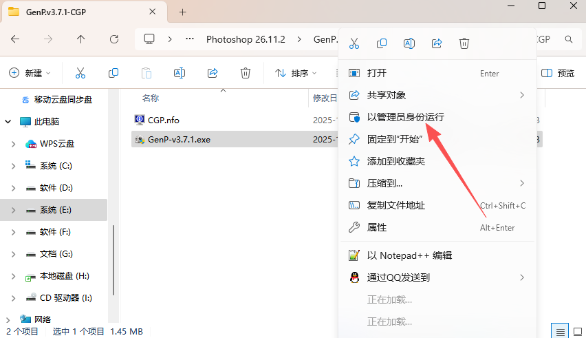Sort by the 修改日期 column header
586x338 pixels.
(x=325, y=98)
